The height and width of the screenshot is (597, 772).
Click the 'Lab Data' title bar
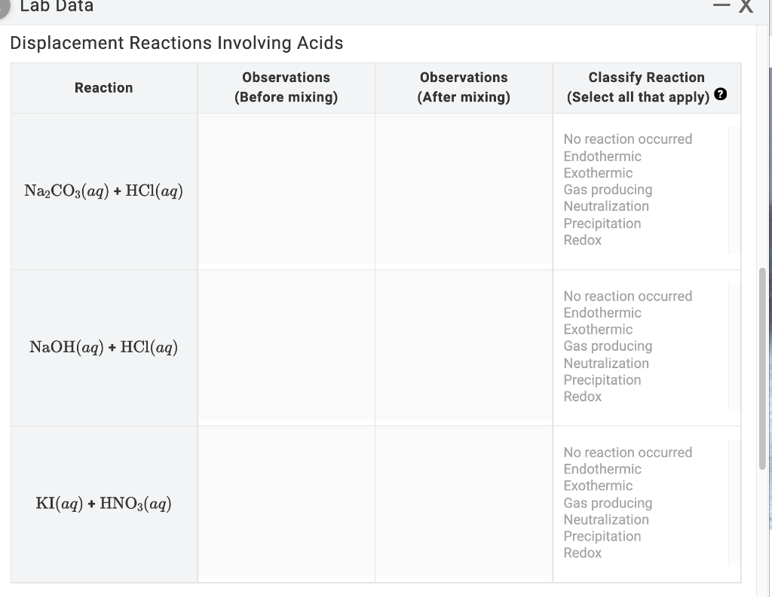click(x=302, y=8)
